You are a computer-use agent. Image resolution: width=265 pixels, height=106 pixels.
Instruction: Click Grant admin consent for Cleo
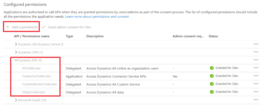click(x=66, y=27)
